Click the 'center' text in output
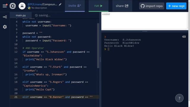The height and width of the screenshot is (107, 190). pyautogui.click(x=106, y=14)
